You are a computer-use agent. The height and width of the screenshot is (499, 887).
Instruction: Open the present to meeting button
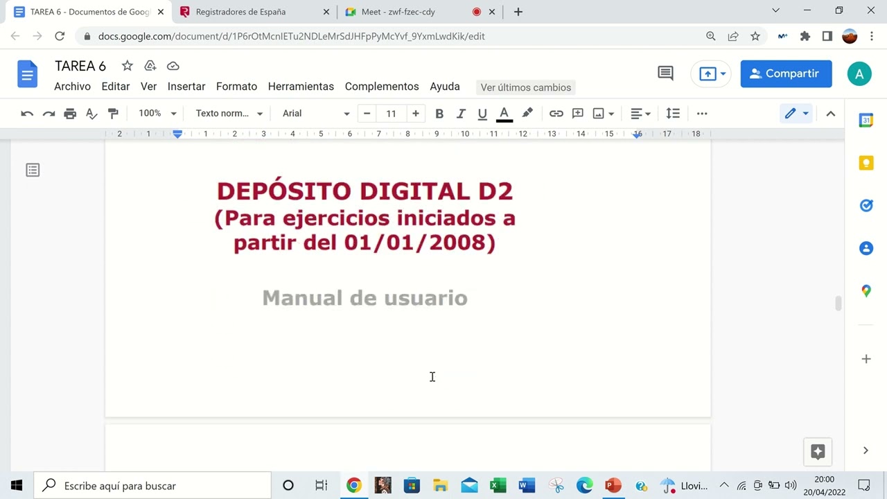tap(711, 74)
